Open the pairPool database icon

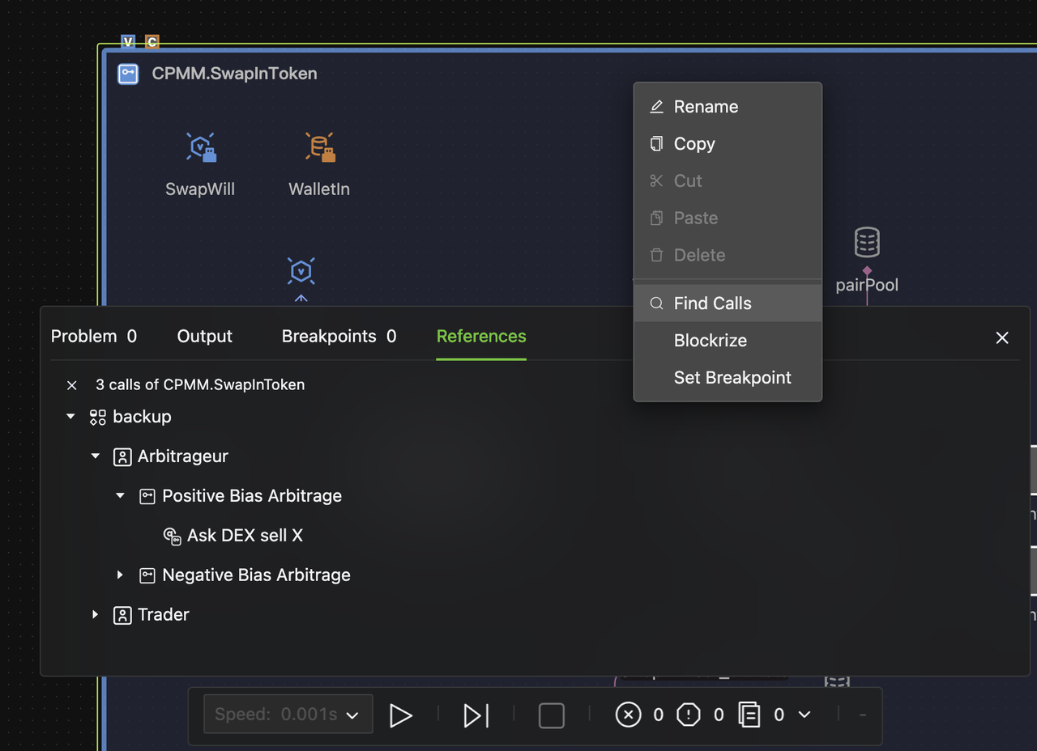866,241
